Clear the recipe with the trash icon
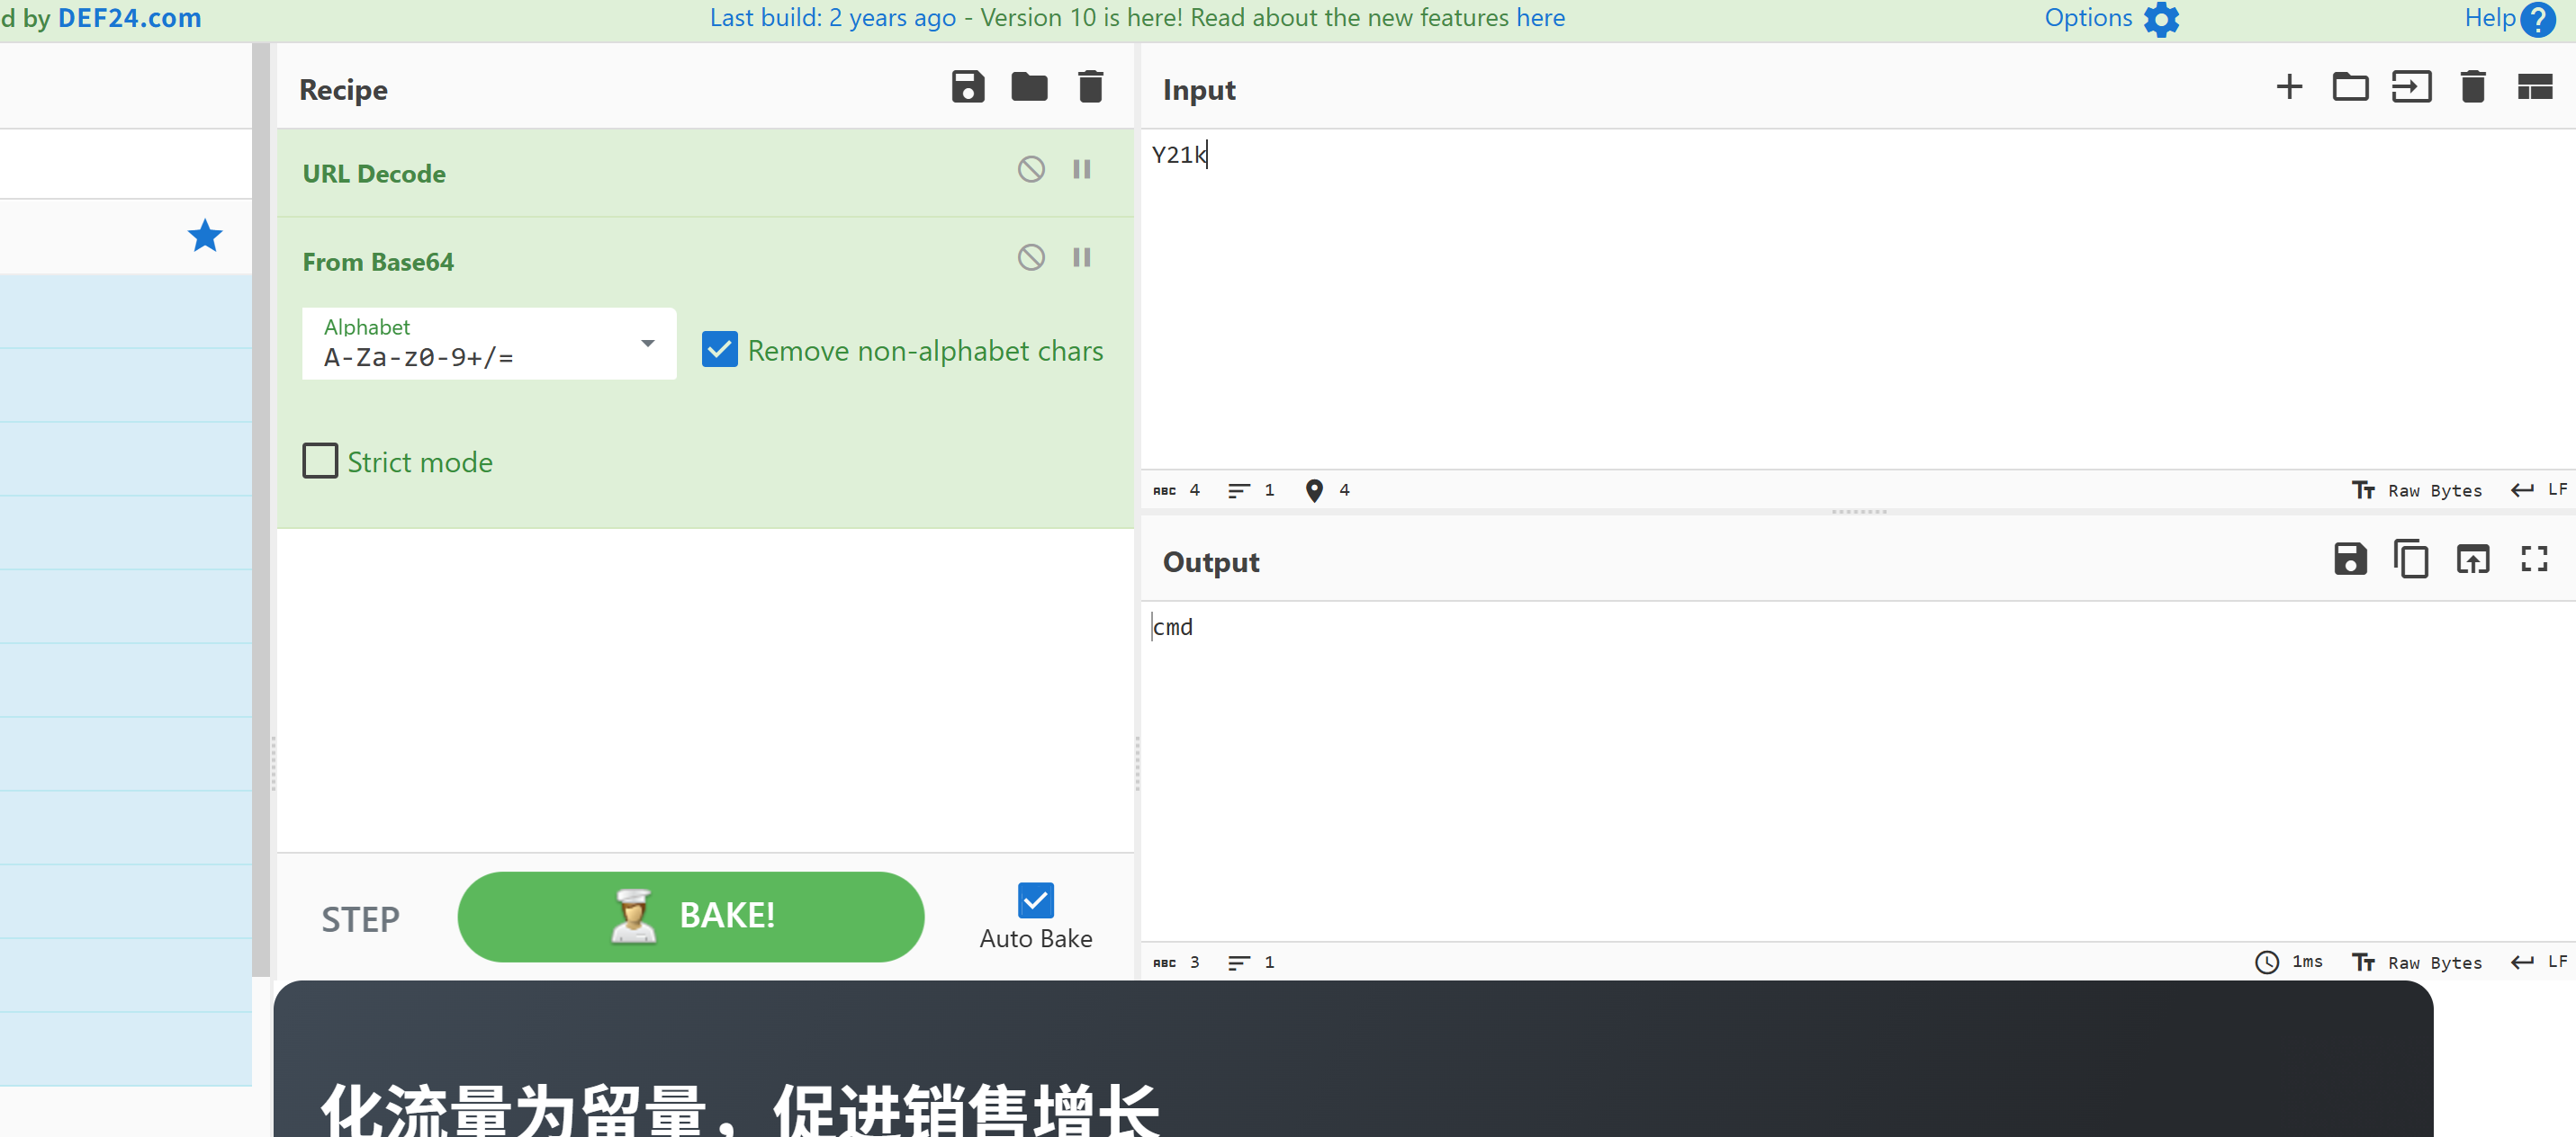This screenshot has height=1137, width=2576. tap(1090, 87)
